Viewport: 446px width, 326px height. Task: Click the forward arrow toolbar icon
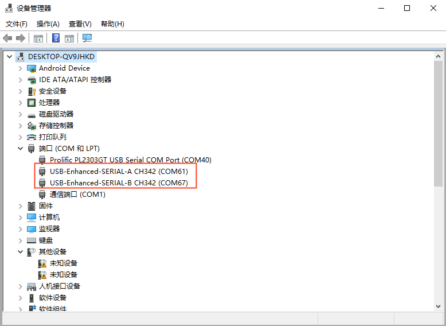click(21, 38)
